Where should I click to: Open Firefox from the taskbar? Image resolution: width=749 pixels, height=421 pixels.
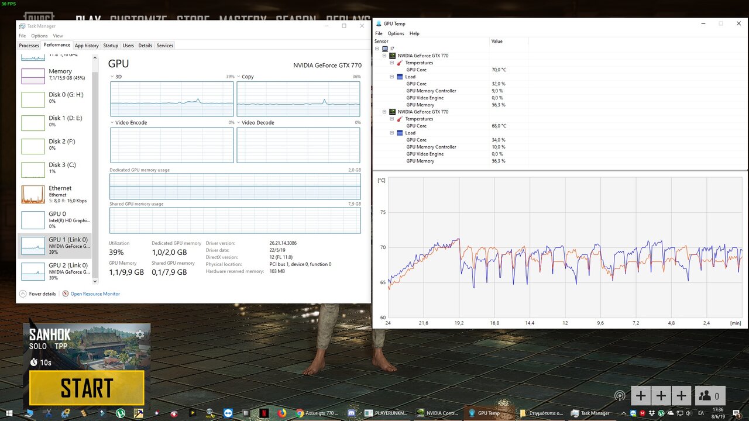282,413
